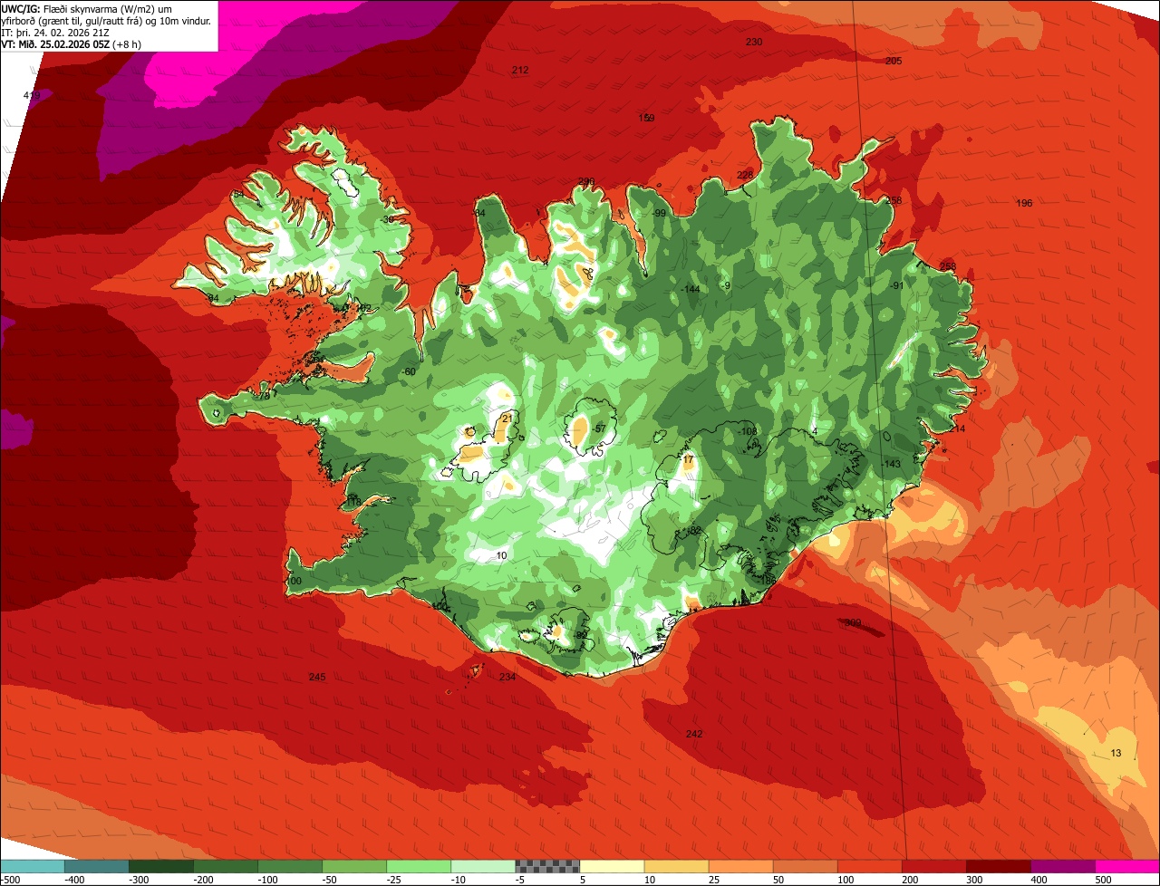Click the light teal -500 to -400 legend swatch
The image size is (1160, 886).
click(33, 865)
